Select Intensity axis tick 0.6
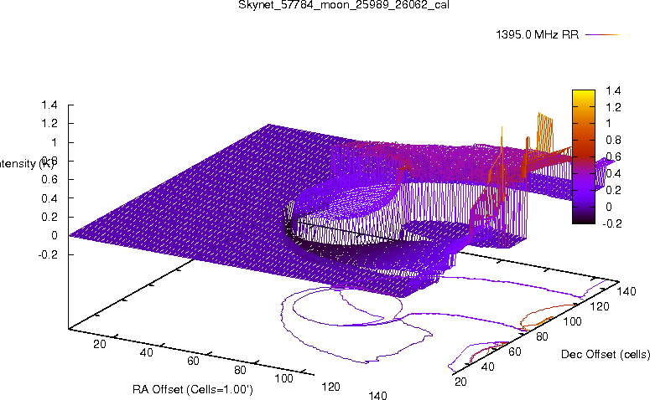 click(49, 180)
